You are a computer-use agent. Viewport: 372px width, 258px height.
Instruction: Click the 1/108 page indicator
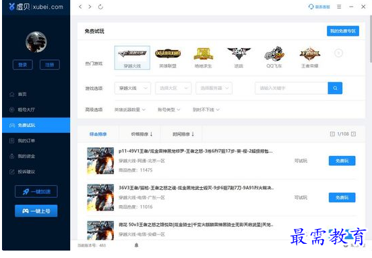click(343, 134)
